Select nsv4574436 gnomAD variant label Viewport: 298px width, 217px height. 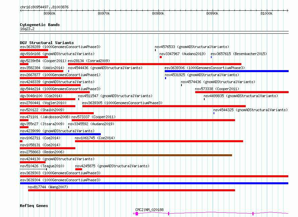218,82
